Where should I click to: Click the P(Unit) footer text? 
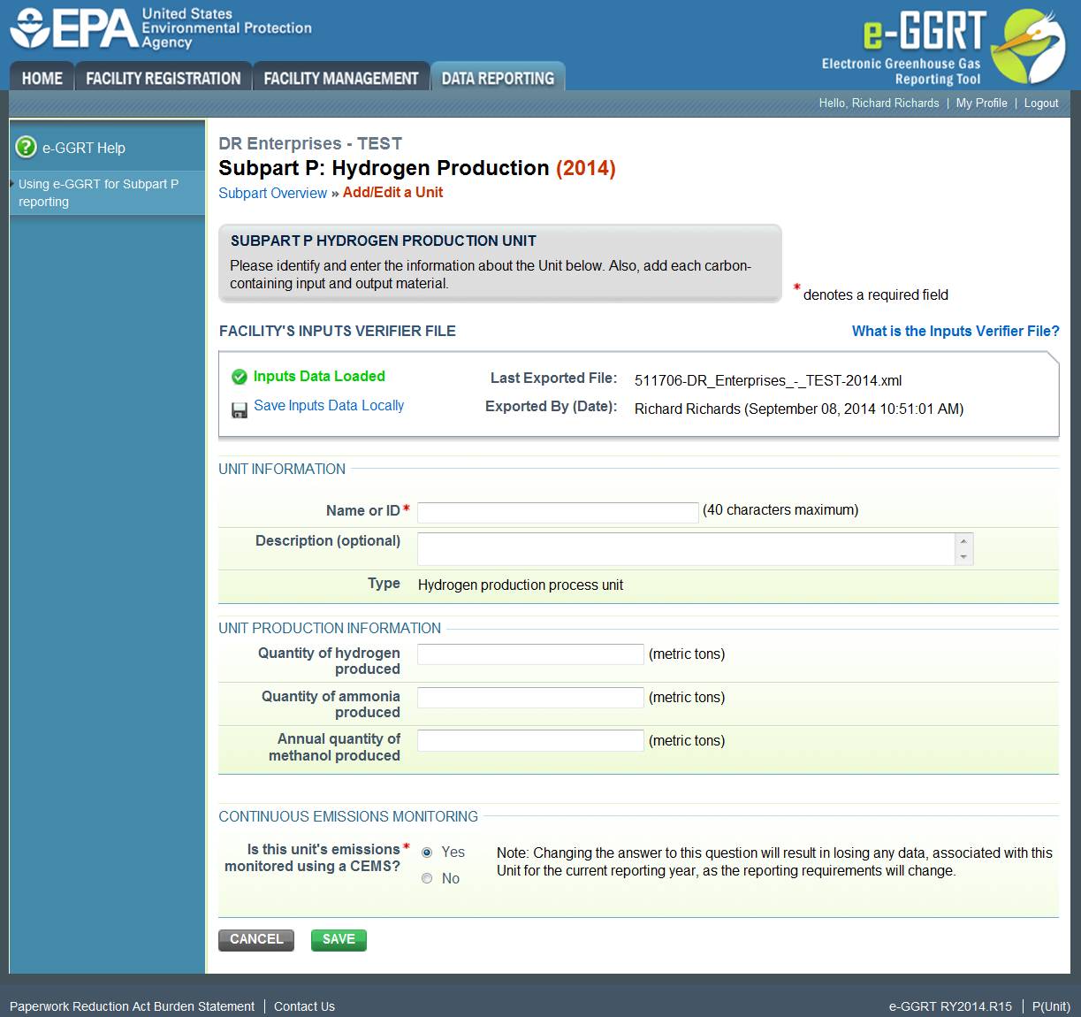pos(1051,1006)
